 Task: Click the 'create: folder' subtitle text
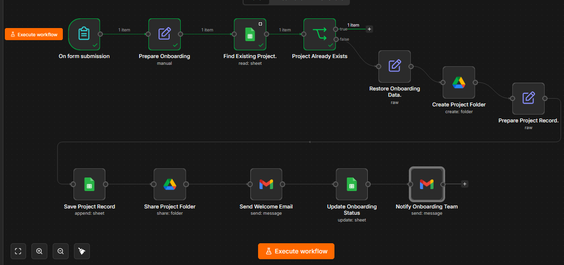[459, 112]
